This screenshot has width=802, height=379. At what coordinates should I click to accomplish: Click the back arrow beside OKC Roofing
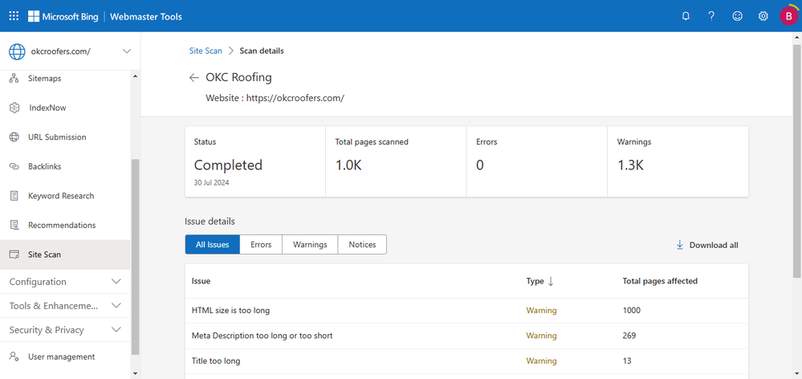(193, 78)
